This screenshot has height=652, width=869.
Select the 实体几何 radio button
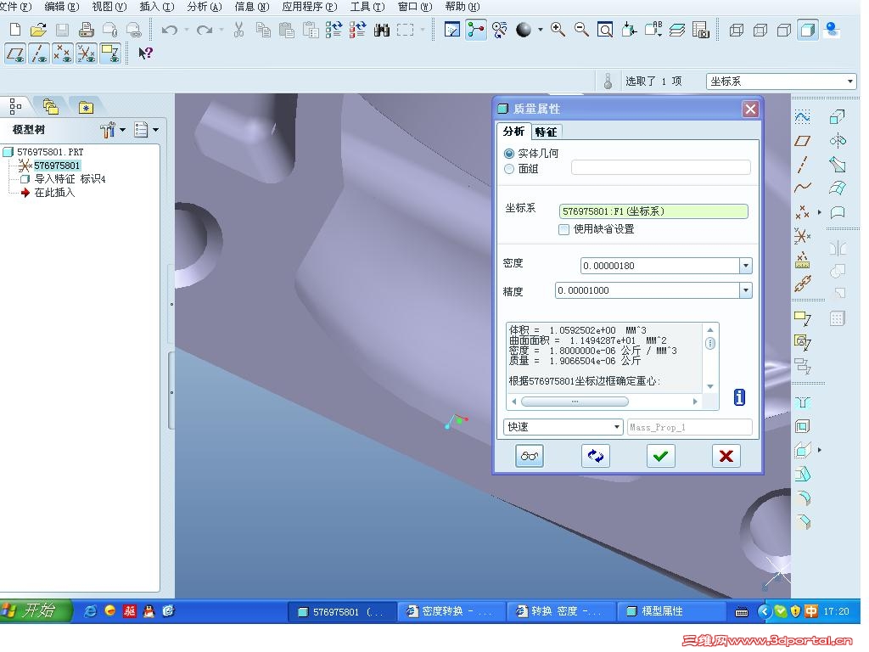click(x=509, y=154)
